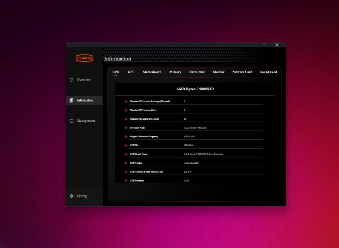The width and height of the screenshot is (339, 248).
Task: Select the Memory tab
Action: coord(175,72)
